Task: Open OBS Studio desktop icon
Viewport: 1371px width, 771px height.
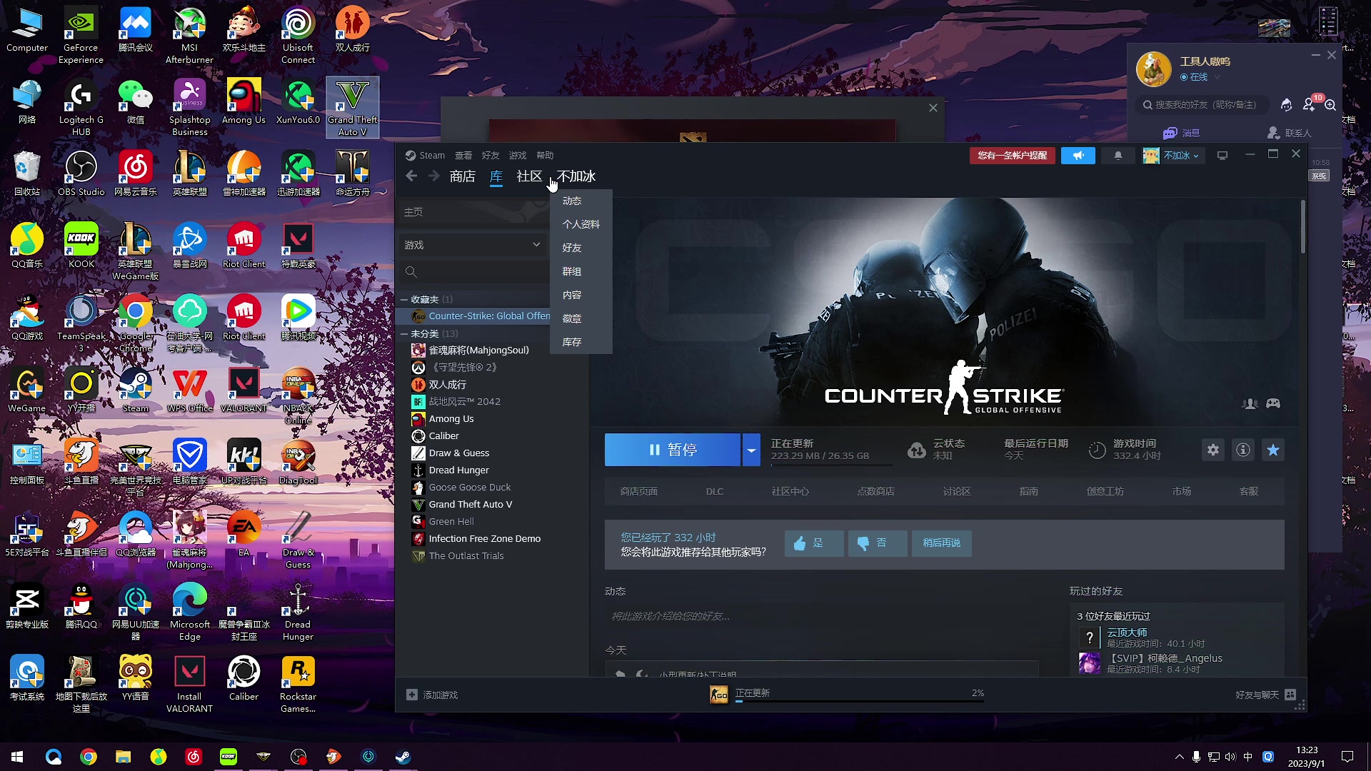Action: click(x=81, y=173)
